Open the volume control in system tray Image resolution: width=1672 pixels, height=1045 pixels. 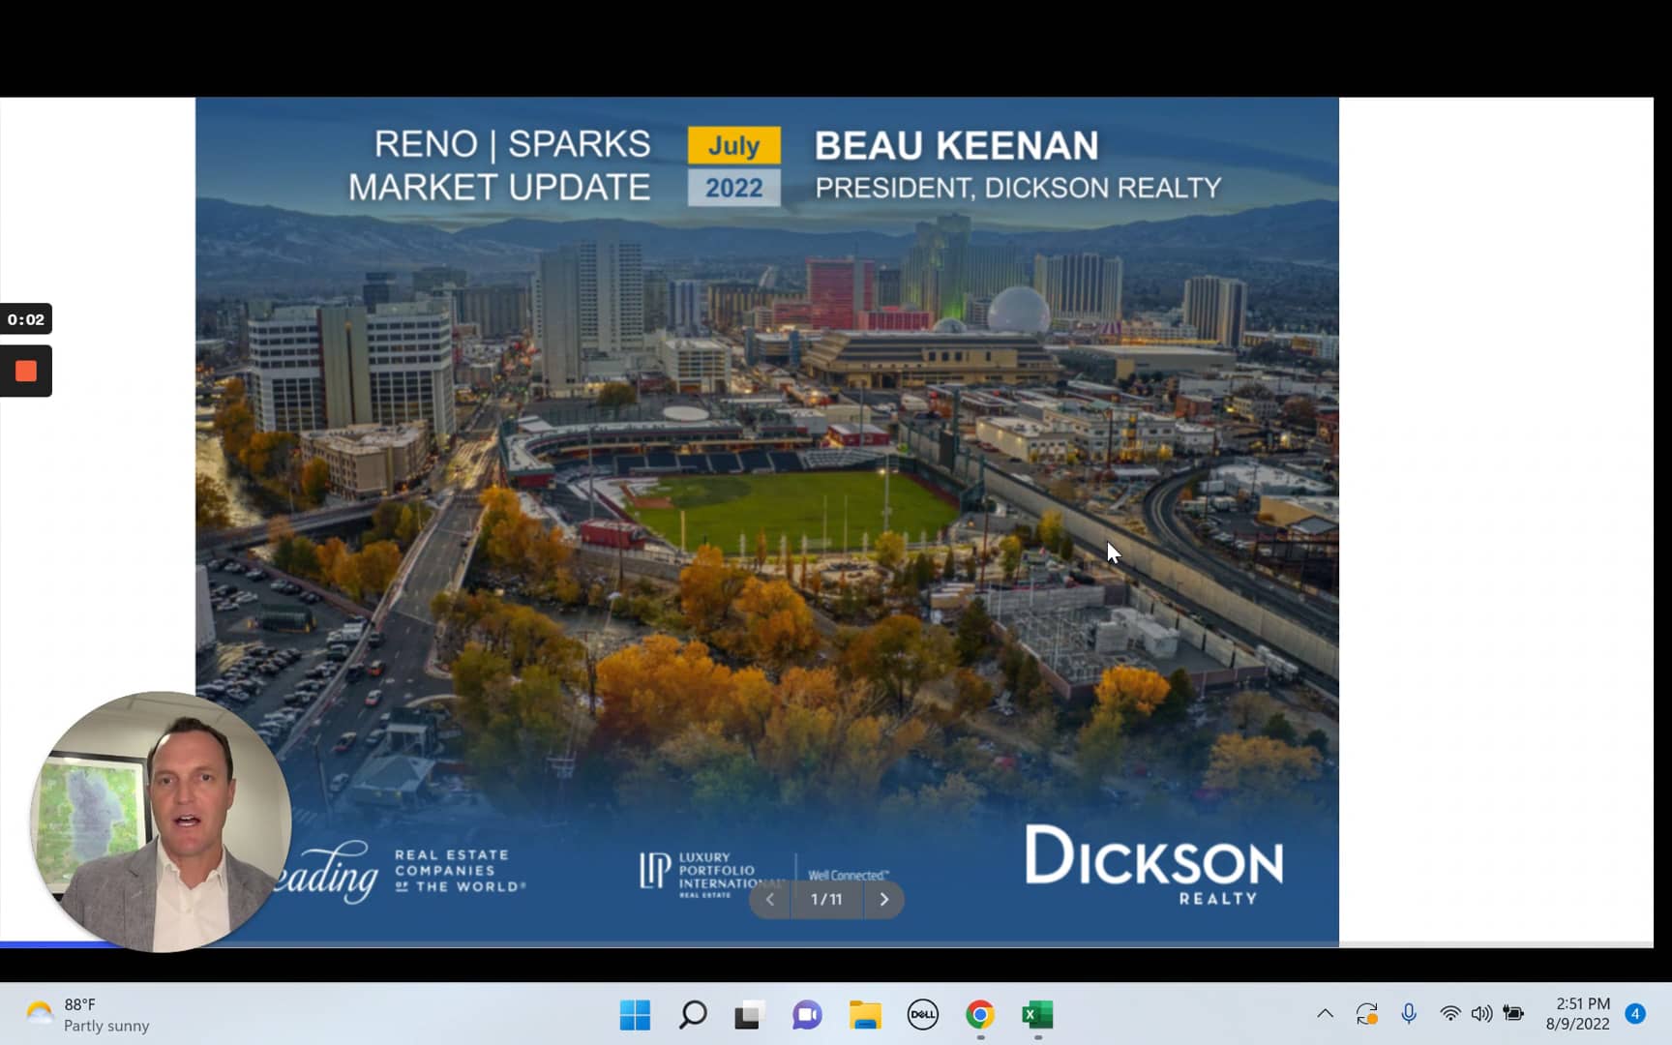(1481, 1014)
